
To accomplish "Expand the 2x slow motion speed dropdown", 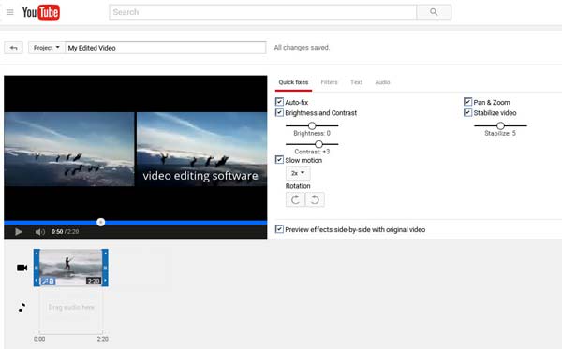I will [x=298, y=173].
